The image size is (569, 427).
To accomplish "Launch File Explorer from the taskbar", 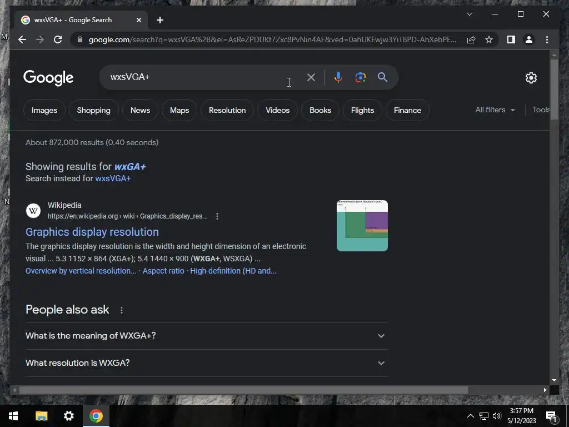I will pyautogui.click(x=41, y=416).
